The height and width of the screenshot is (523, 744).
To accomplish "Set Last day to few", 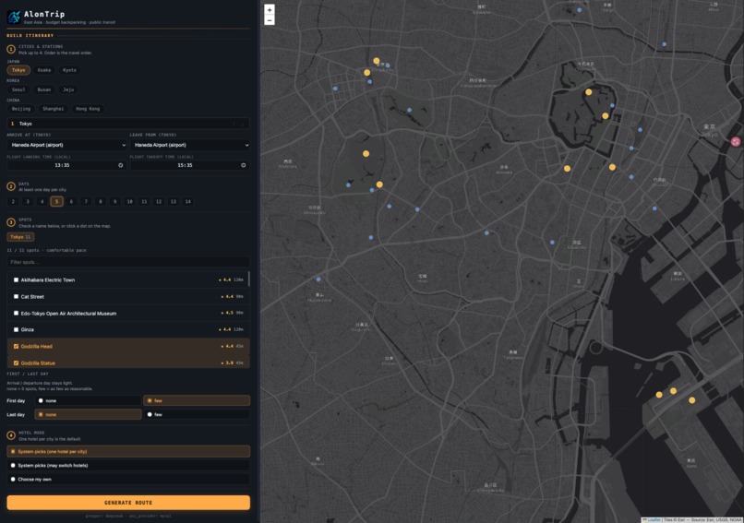I will point(197,414).
